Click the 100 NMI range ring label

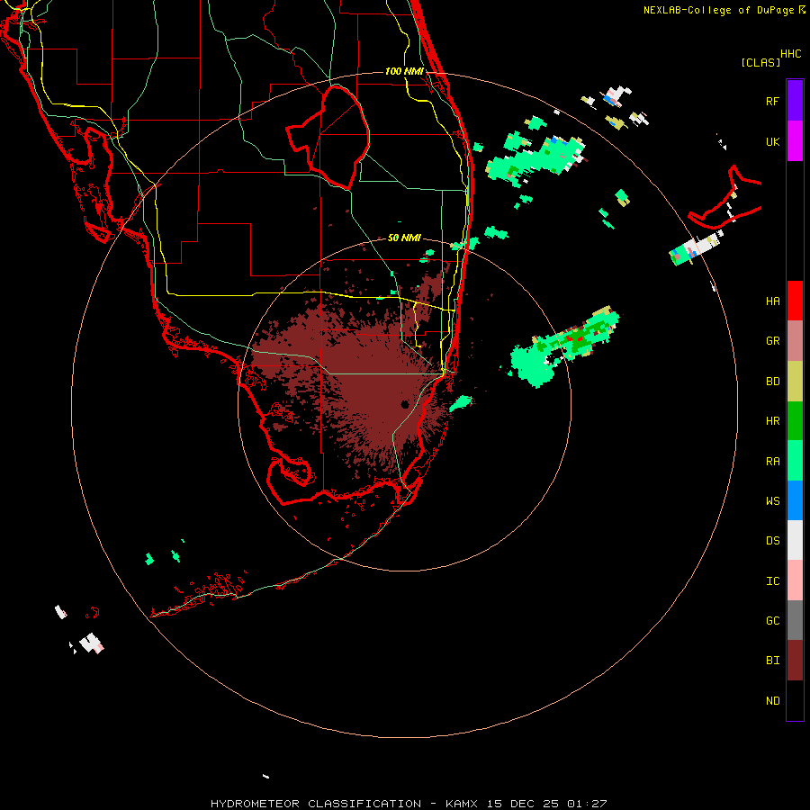click(404, 71)
